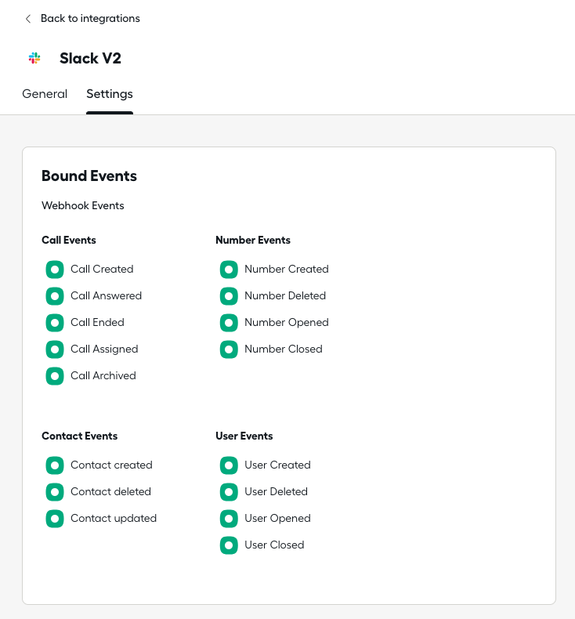Uncheck the User Closed event
The image size is (575, 619).
point(229,545)
